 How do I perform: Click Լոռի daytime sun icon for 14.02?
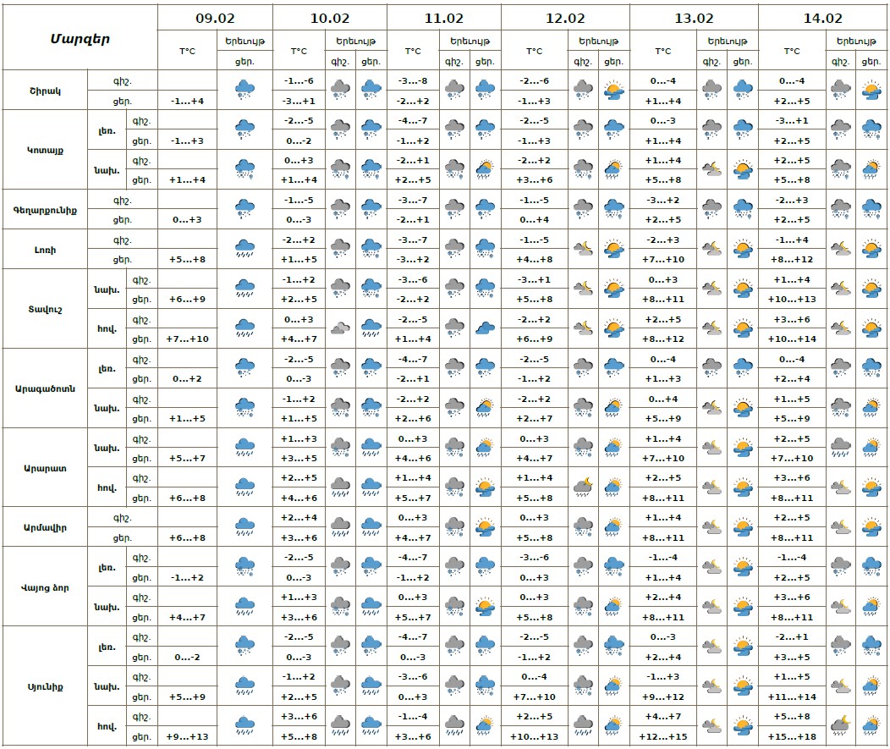click(x=871, y=249)
